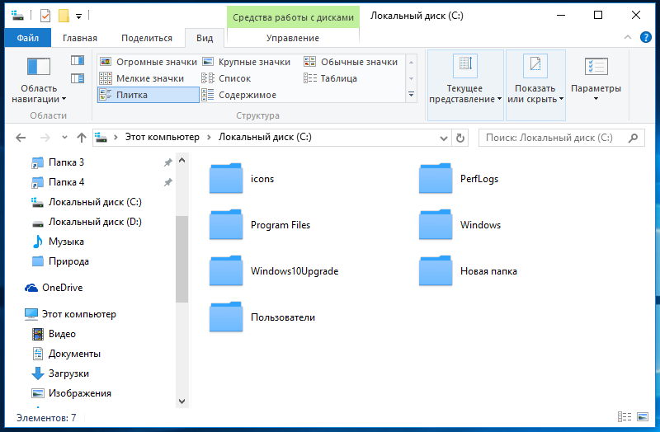Viewport: 660px width, 432px height.
Task: Click Этот компьютер in the address path
Action: [162, 137]
